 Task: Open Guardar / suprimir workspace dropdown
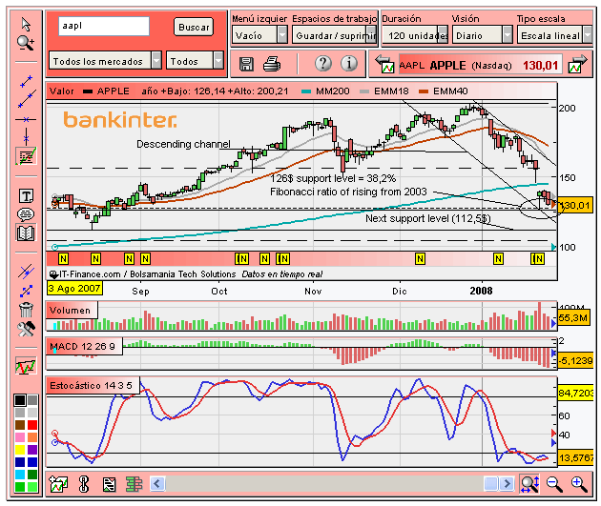coord(335,35)
